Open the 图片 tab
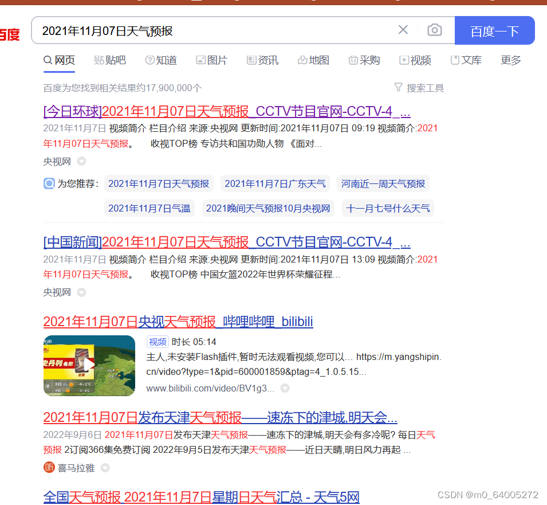This screenshot has width=547, height=505. pos(212,60)
